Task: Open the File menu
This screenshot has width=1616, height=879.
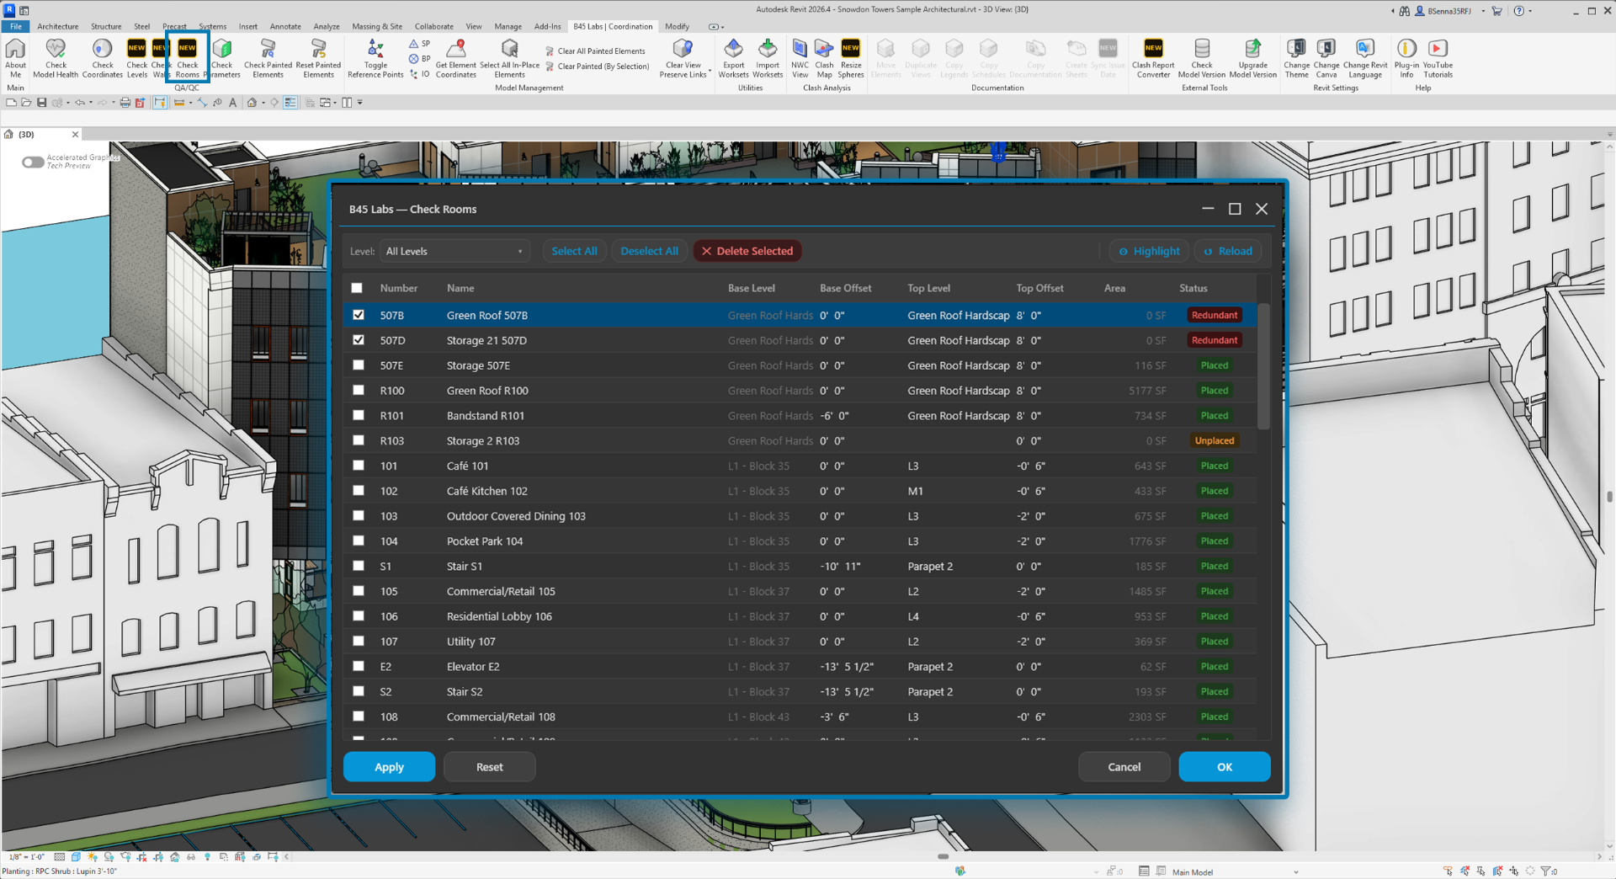Action: pos(15,26)
